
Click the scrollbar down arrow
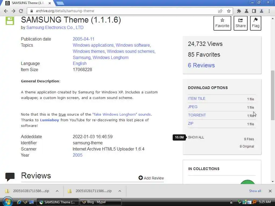(x=273, y=182)
